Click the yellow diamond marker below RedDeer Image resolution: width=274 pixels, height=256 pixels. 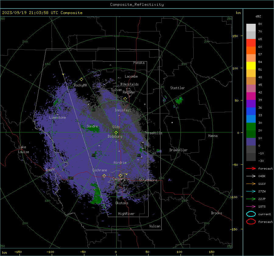125,99
